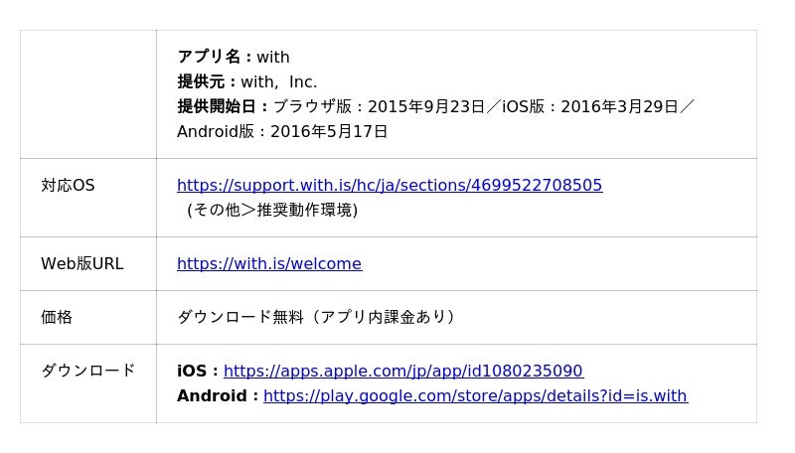Click the empty top-left table cell
Screen dimensions: 795x453
point(87,94)
